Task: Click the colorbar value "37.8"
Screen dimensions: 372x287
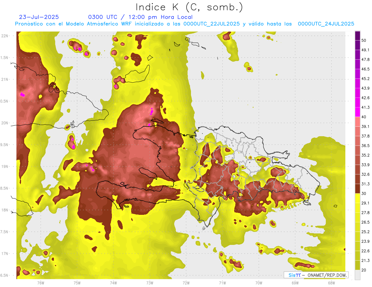Action: (x=365, y=136)
